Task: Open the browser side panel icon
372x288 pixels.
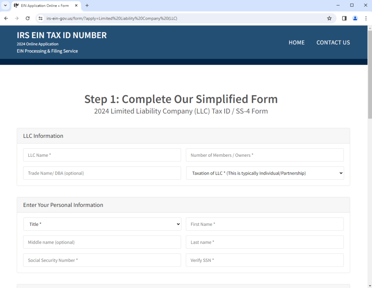Action: pyautogui.click(x=344, y=18)
